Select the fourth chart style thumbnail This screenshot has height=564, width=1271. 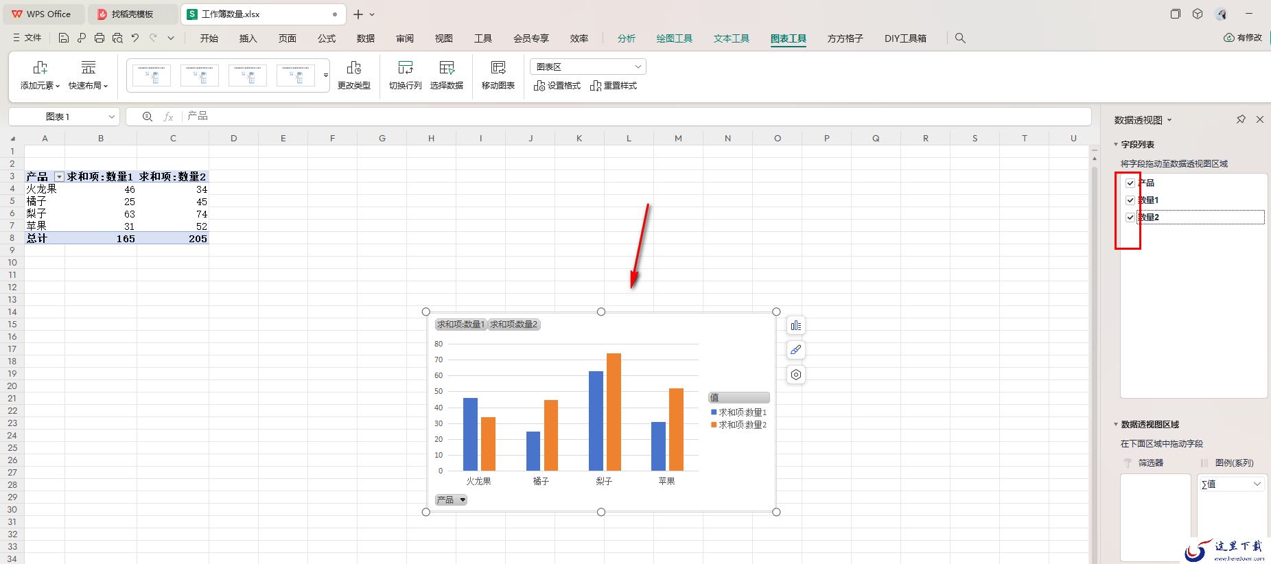296,75
